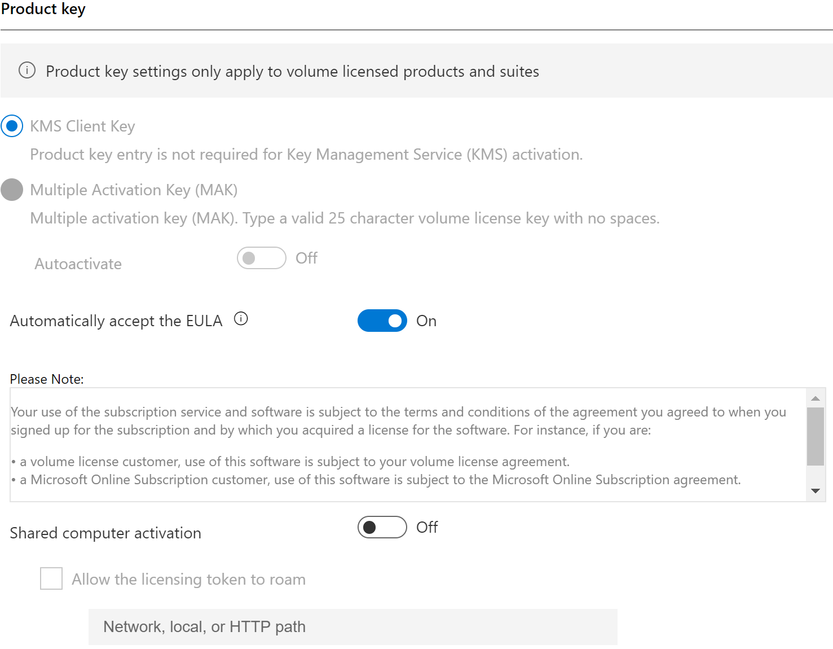Select the Multiple Activation Key (MAK) option
This screenshot has height=649, width=833.
point(12,190)
